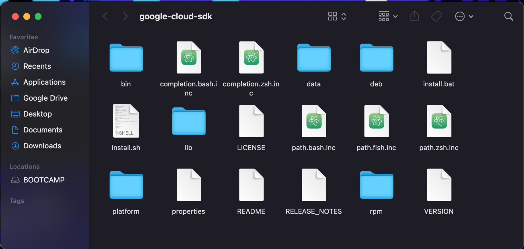The image size is (524, 249).
Task: Go back with the left chevron
Action: 105,16
